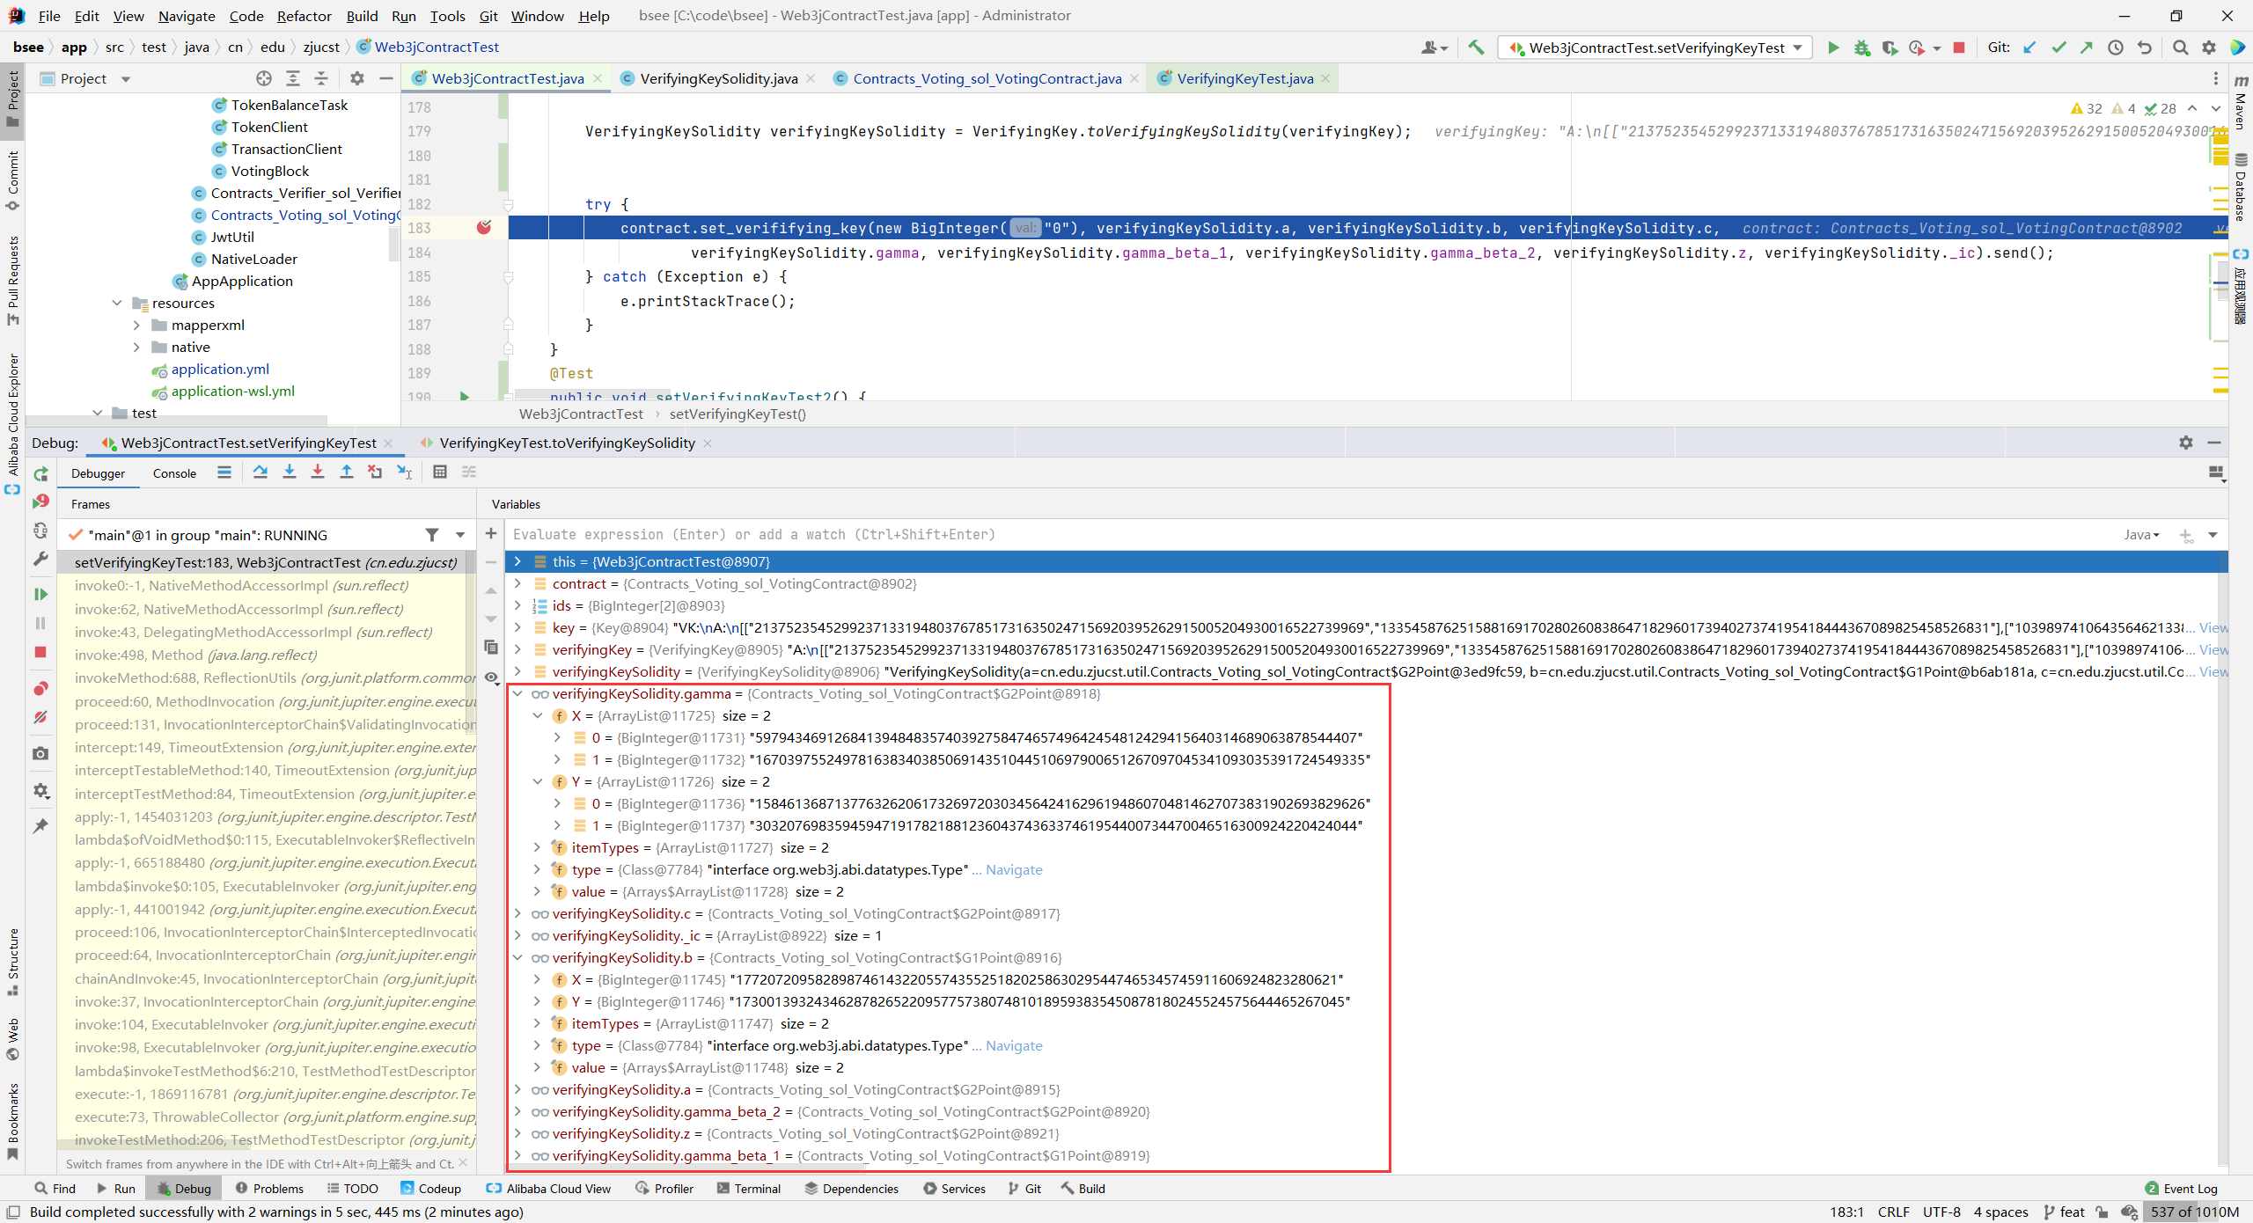
Task: Collapse the verifyingKeySolidity.gamma node
Action: pyautogui.click(x=518, y=694)
